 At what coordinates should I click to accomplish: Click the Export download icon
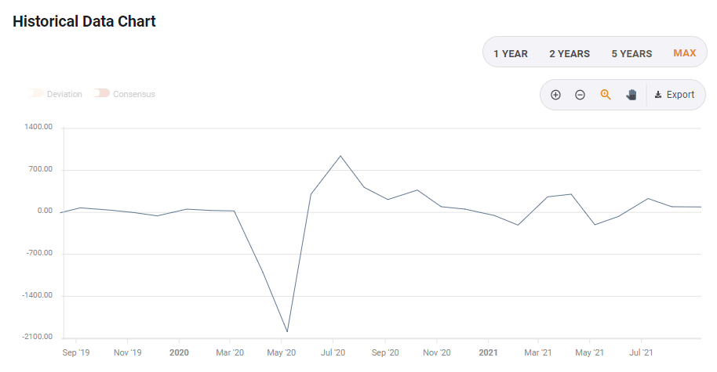tap(658, 95)
